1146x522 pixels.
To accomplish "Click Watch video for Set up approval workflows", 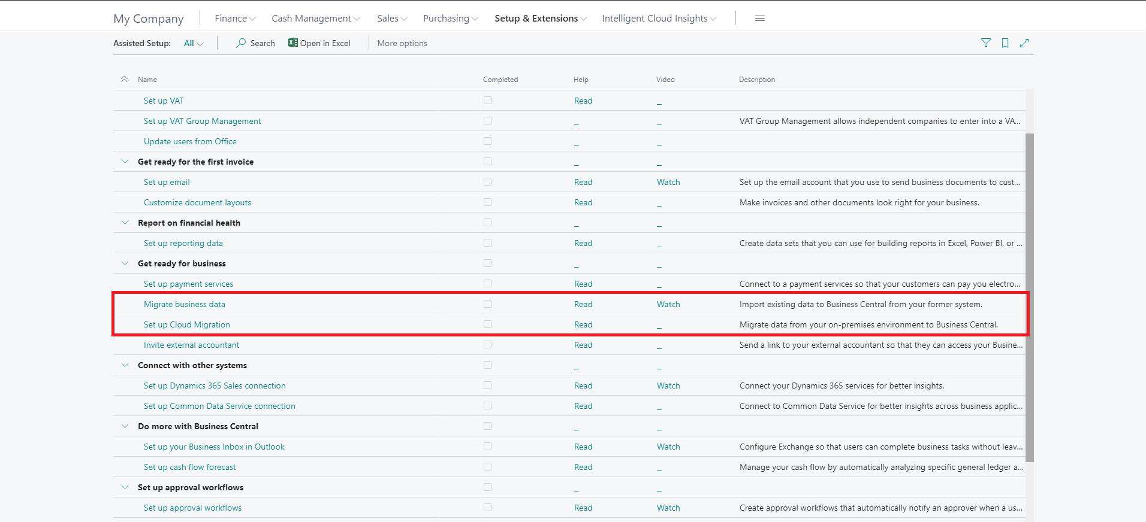I will [x=668, y=508].
